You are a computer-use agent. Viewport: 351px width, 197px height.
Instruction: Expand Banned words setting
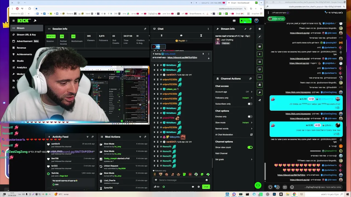pos(251,129)
